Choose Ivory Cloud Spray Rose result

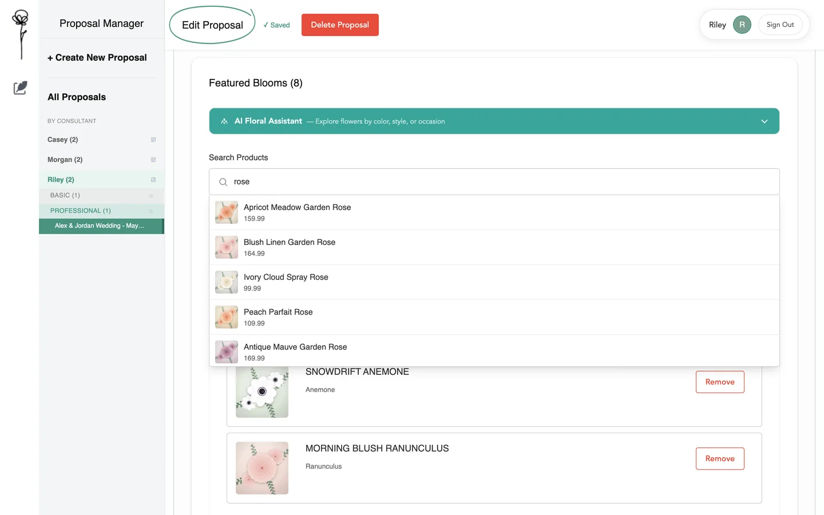pos(494,282)
